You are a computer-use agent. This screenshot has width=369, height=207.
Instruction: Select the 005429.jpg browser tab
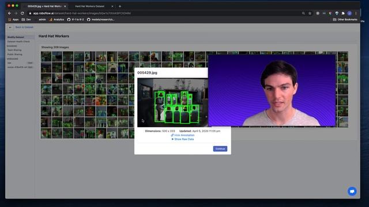(x=44, y=6)
